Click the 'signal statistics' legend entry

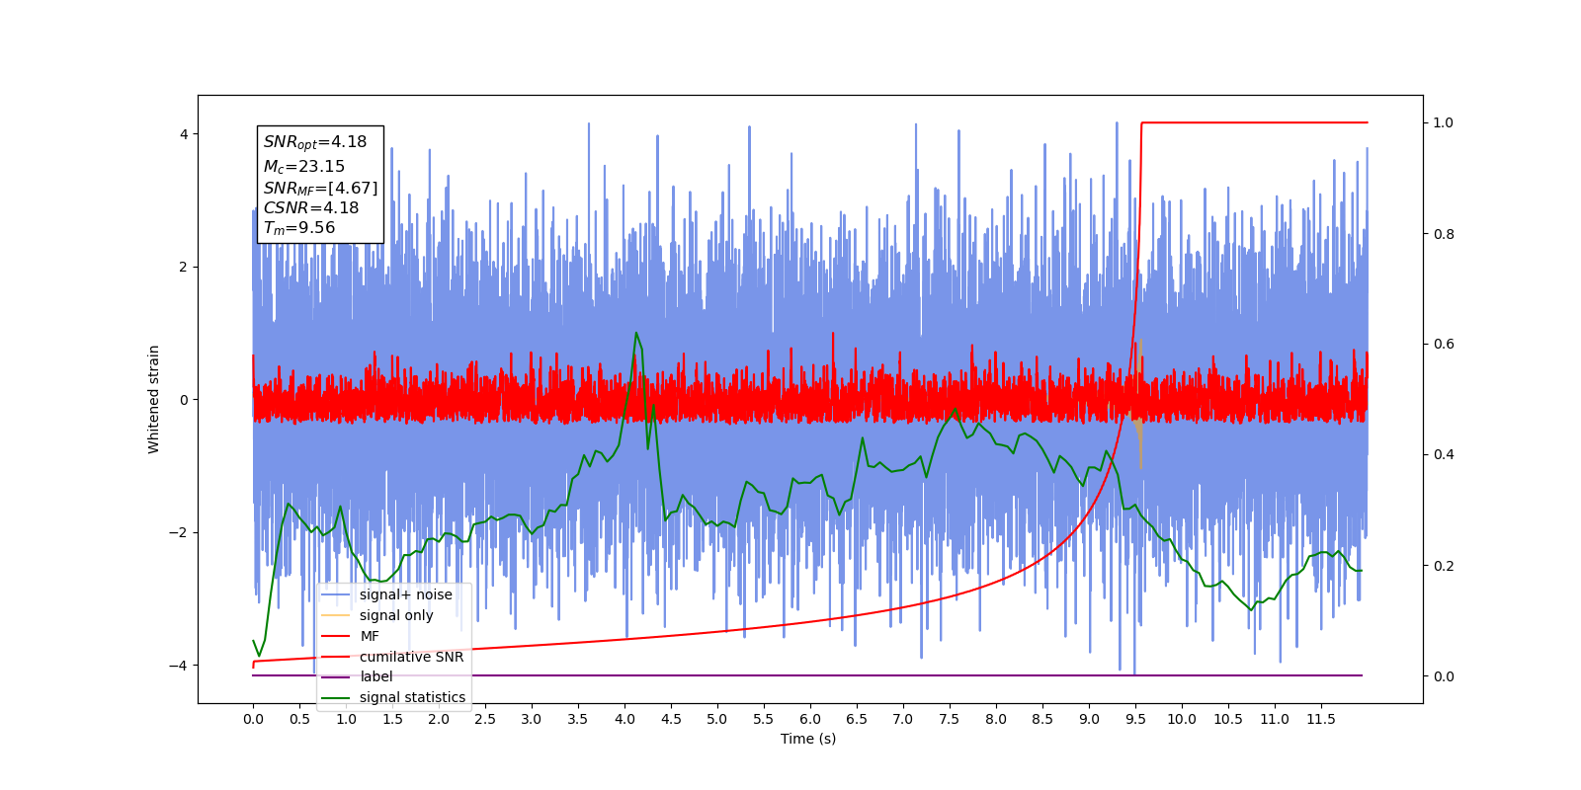point(393,697)
